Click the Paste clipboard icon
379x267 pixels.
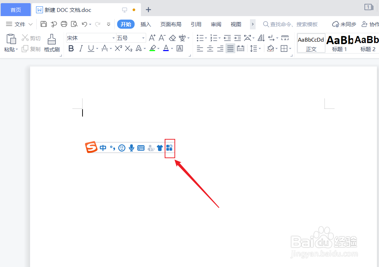[11, 39]
